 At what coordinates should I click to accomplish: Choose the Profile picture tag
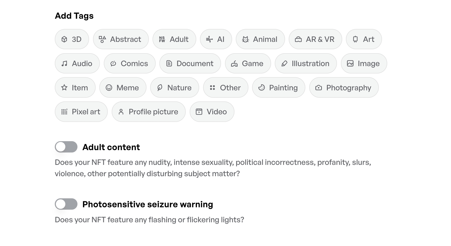[x=149, y=112]
